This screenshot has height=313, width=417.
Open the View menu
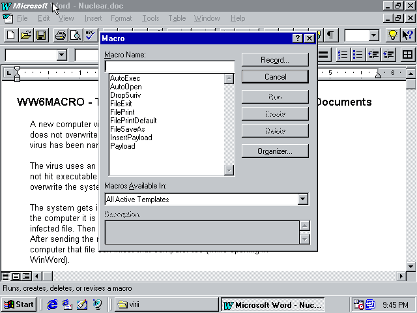(x=66, y=18)
